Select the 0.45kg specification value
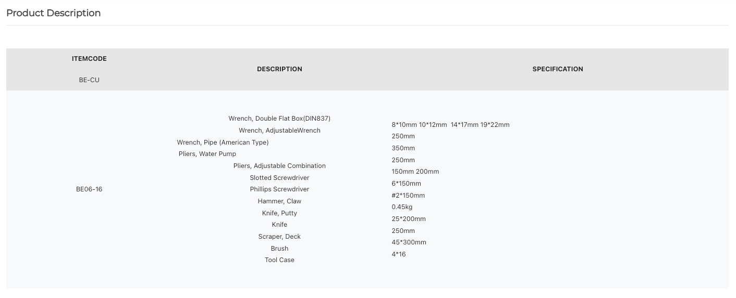 click(x=402, y=207)
